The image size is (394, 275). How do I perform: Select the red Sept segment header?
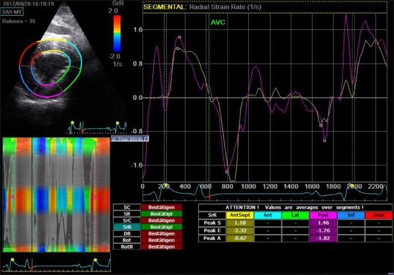378,215
